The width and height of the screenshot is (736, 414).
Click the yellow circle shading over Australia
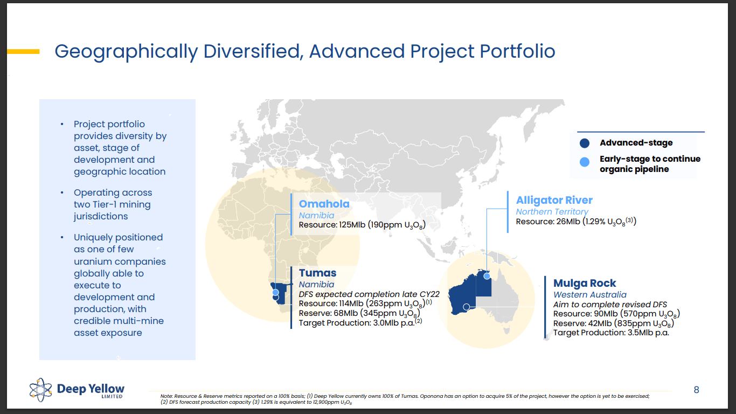pos(490,296)
